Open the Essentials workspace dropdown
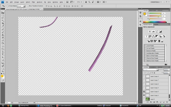Screen dimensions: 171x107 (156, 2)
